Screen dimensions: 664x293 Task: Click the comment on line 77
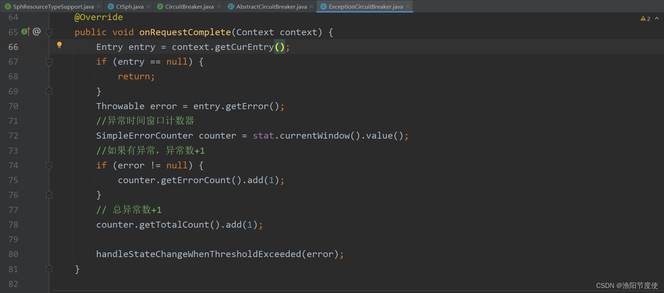point(129,210)
